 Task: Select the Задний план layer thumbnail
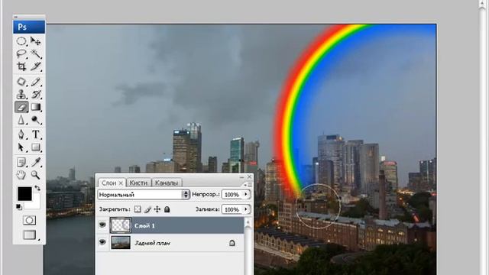pos(121,243)
